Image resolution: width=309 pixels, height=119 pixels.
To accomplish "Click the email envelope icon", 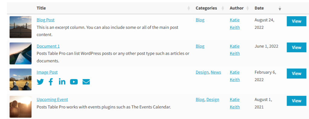I will coord(86,82).
